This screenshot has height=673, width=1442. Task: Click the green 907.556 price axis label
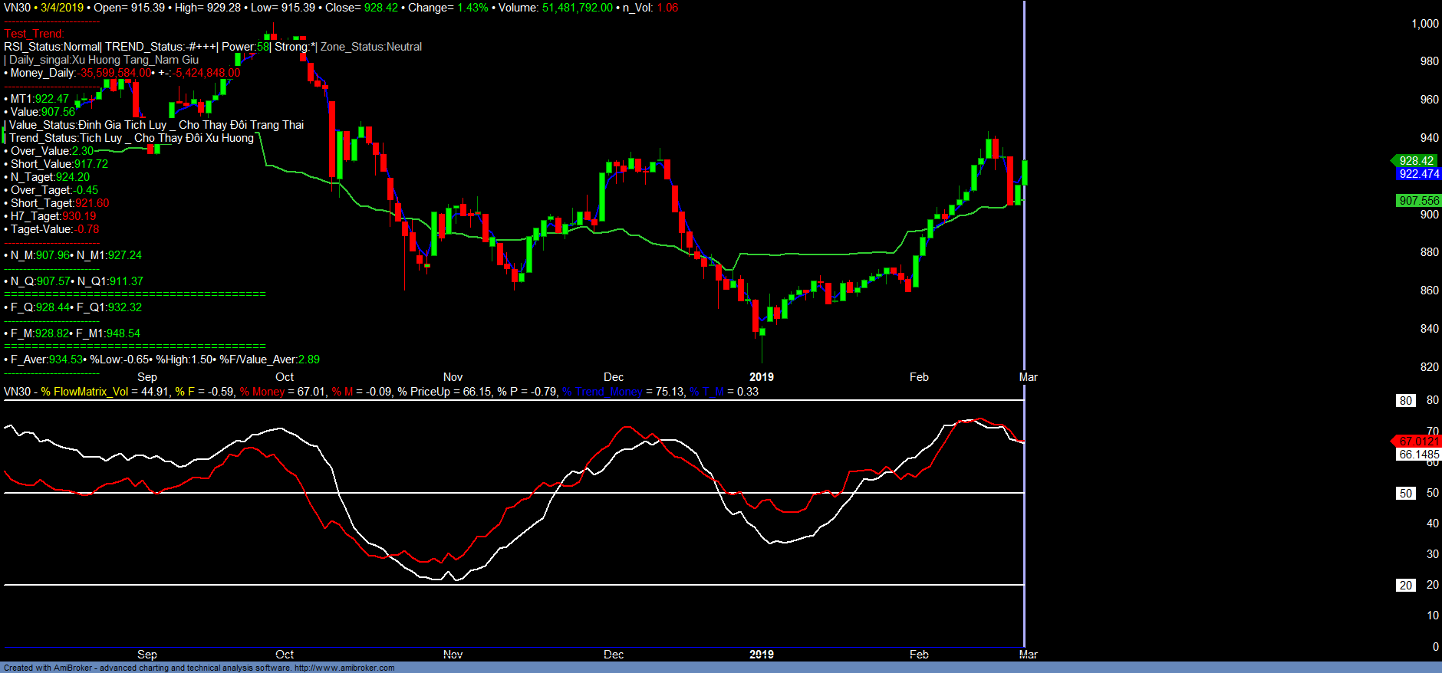tap(1418, 201)
